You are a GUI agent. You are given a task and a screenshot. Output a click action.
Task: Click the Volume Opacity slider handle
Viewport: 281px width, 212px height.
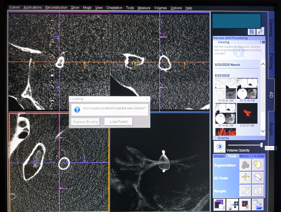pyautogui.click(x=261, y=145)
